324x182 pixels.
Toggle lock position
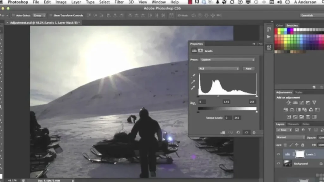coord(297,145)
